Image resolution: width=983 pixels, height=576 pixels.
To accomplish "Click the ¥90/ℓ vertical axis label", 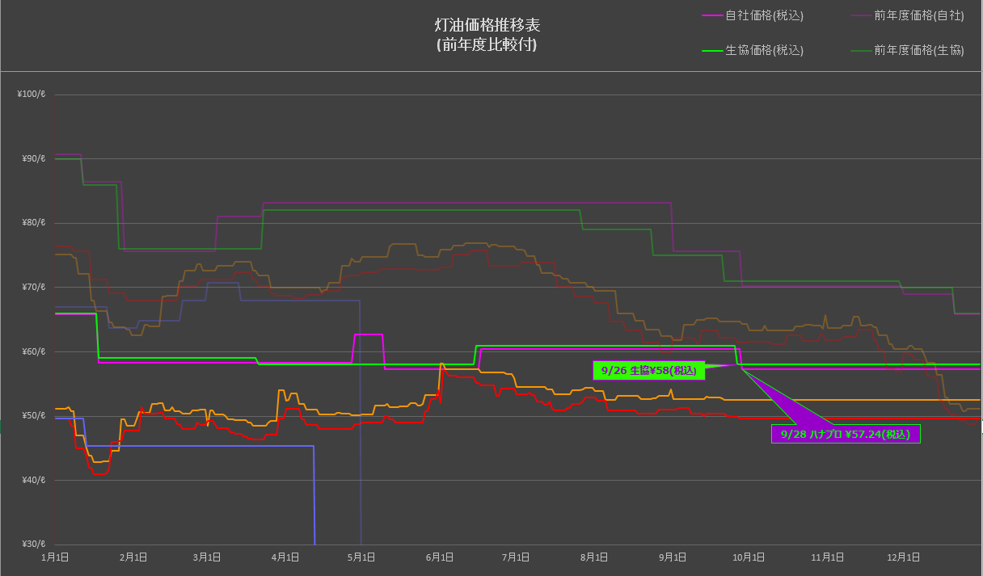I will coord(34,159).
